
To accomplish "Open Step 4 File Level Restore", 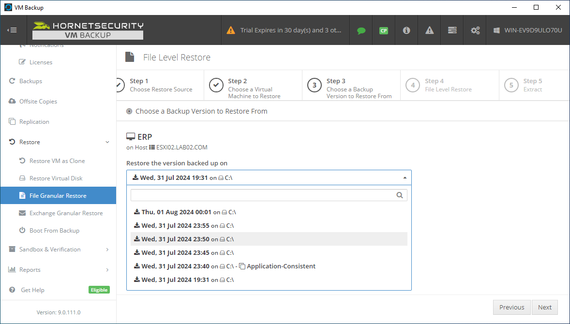I will click(450, 86).
